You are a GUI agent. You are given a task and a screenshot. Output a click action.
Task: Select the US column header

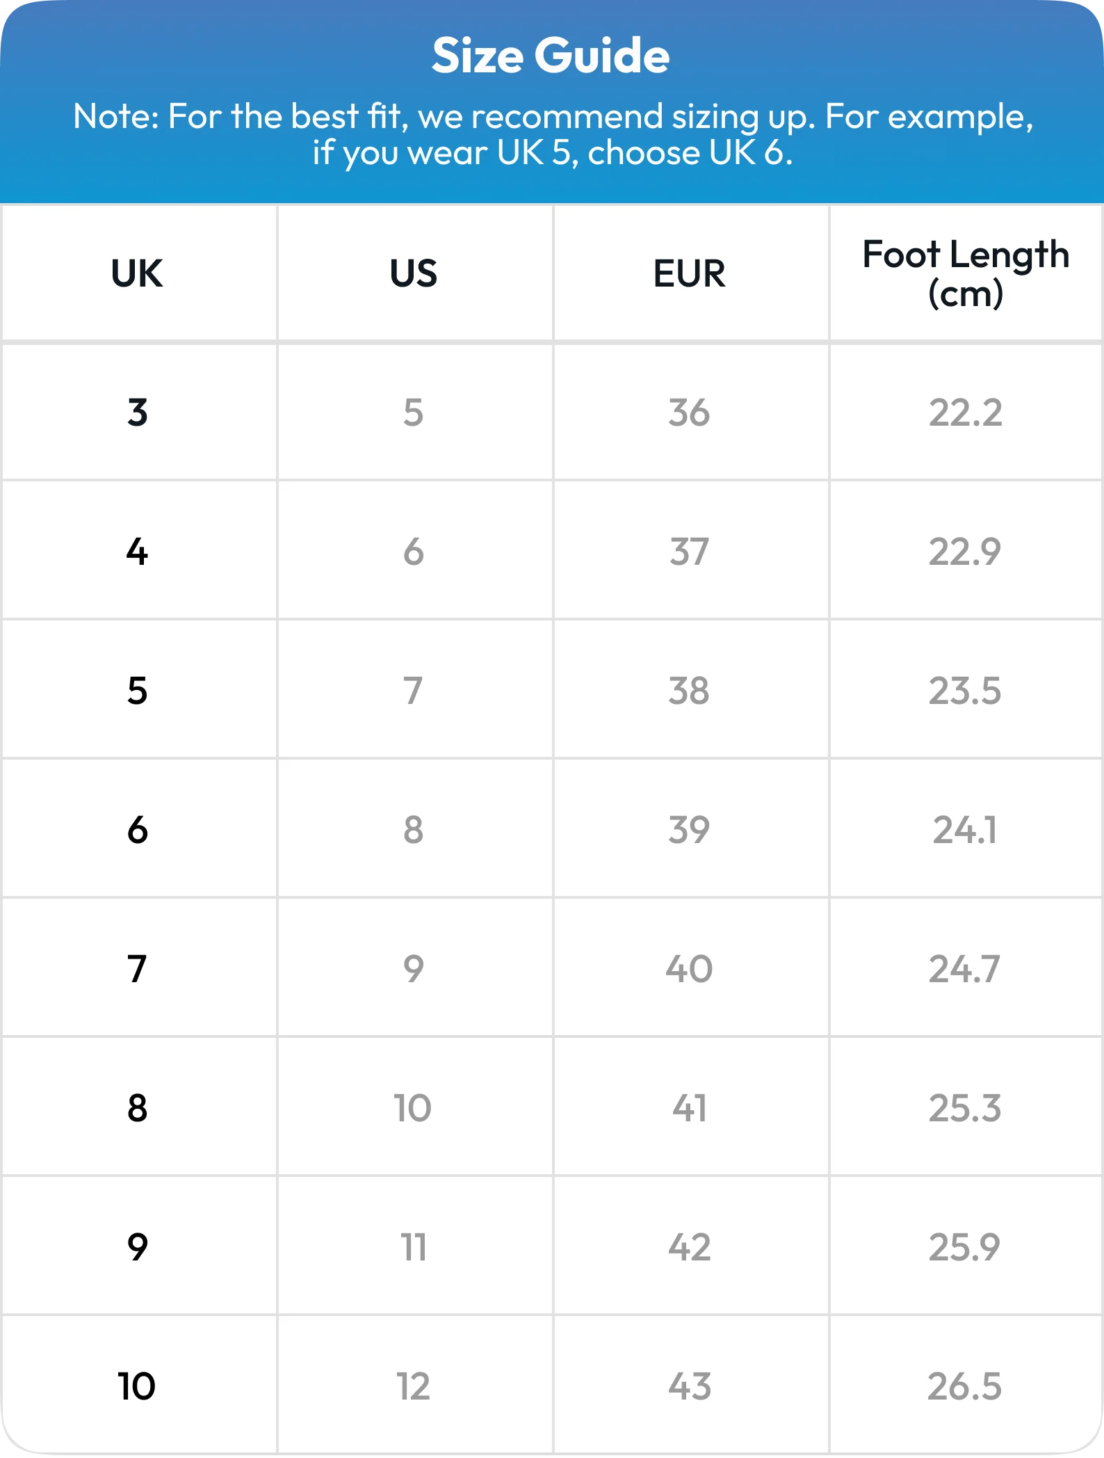coord(414,273)
